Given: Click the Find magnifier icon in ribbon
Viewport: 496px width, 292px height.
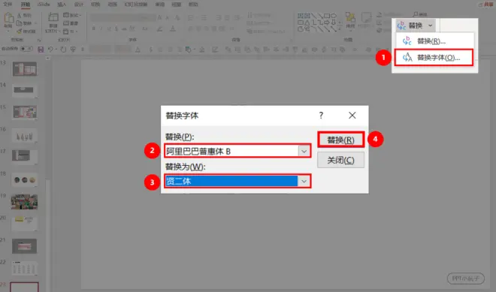Looking at the screenshot, I should [x=416, y=14].
